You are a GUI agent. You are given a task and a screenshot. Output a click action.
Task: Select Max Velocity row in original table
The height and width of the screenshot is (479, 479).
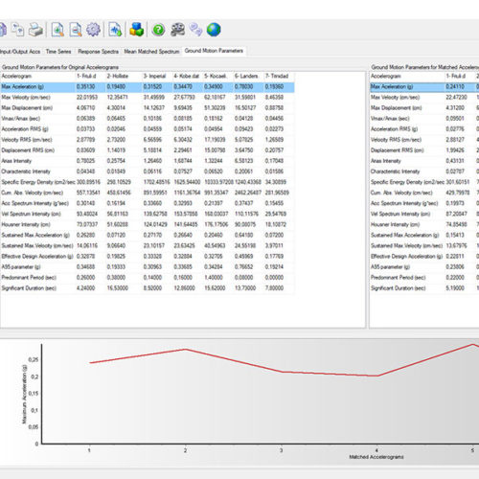coord(148,98)
